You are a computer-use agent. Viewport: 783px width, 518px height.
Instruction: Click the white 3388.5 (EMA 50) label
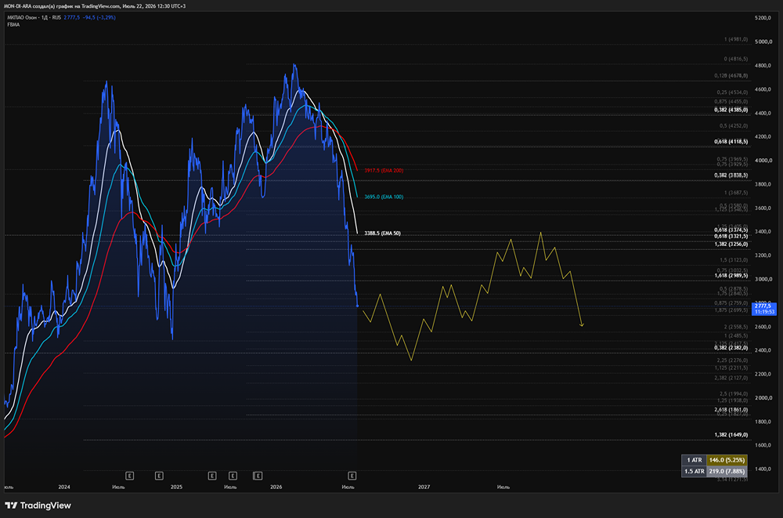point(382,234)
